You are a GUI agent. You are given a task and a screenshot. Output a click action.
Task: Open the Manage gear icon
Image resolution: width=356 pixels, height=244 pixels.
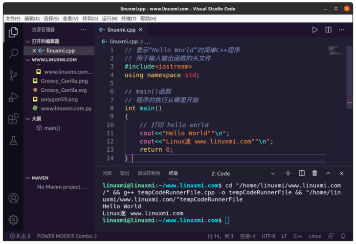coord(13,220)
